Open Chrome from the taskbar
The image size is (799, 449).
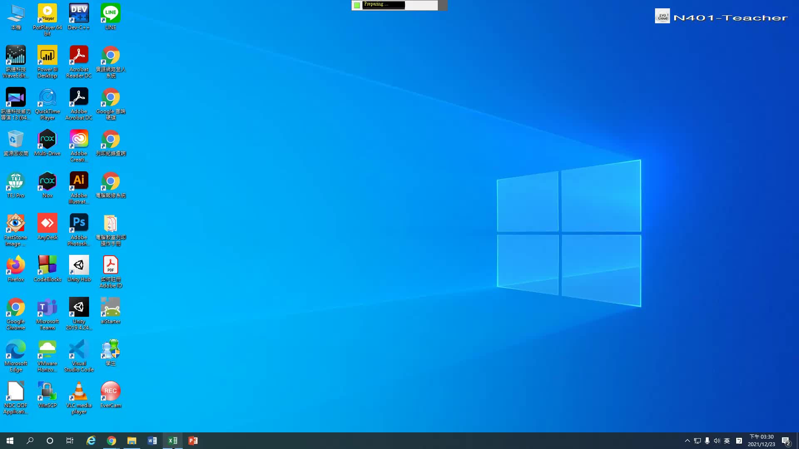[x=111, y=441]
